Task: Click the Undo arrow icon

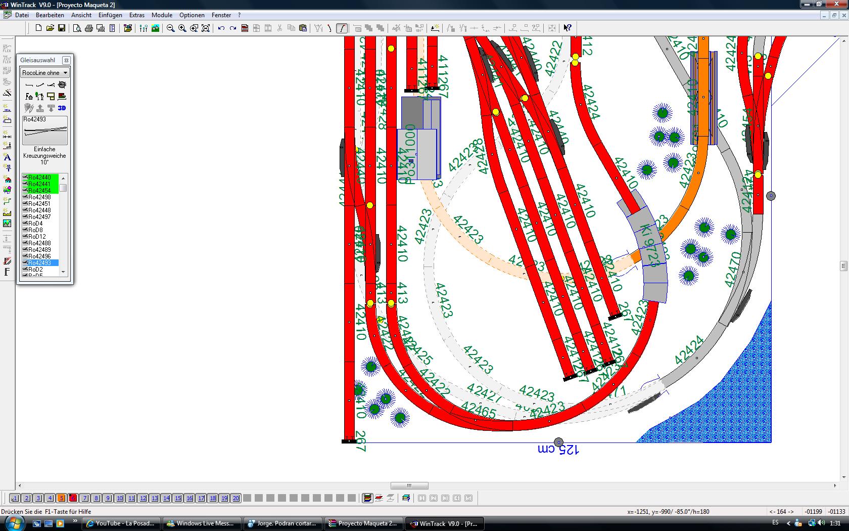Action: (x=221, y=28)
